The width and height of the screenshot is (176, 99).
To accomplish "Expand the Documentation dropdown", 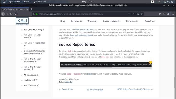I will click(112, 21).
